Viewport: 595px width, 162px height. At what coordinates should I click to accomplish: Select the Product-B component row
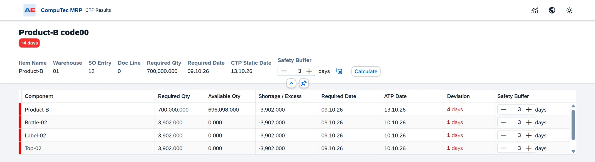point(295,109)
